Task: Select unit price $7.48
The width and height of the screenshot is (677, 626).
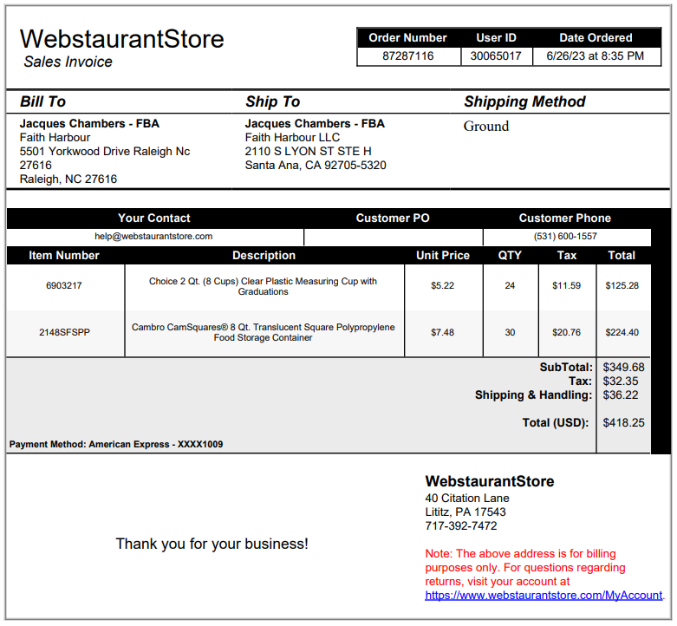Action: click(443, 332)
